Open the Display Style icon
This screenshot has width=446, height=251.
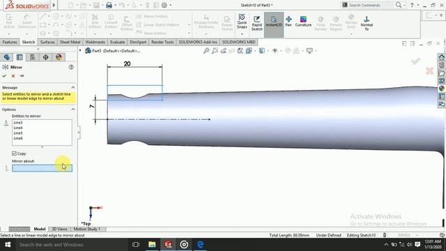click(262, 51)
